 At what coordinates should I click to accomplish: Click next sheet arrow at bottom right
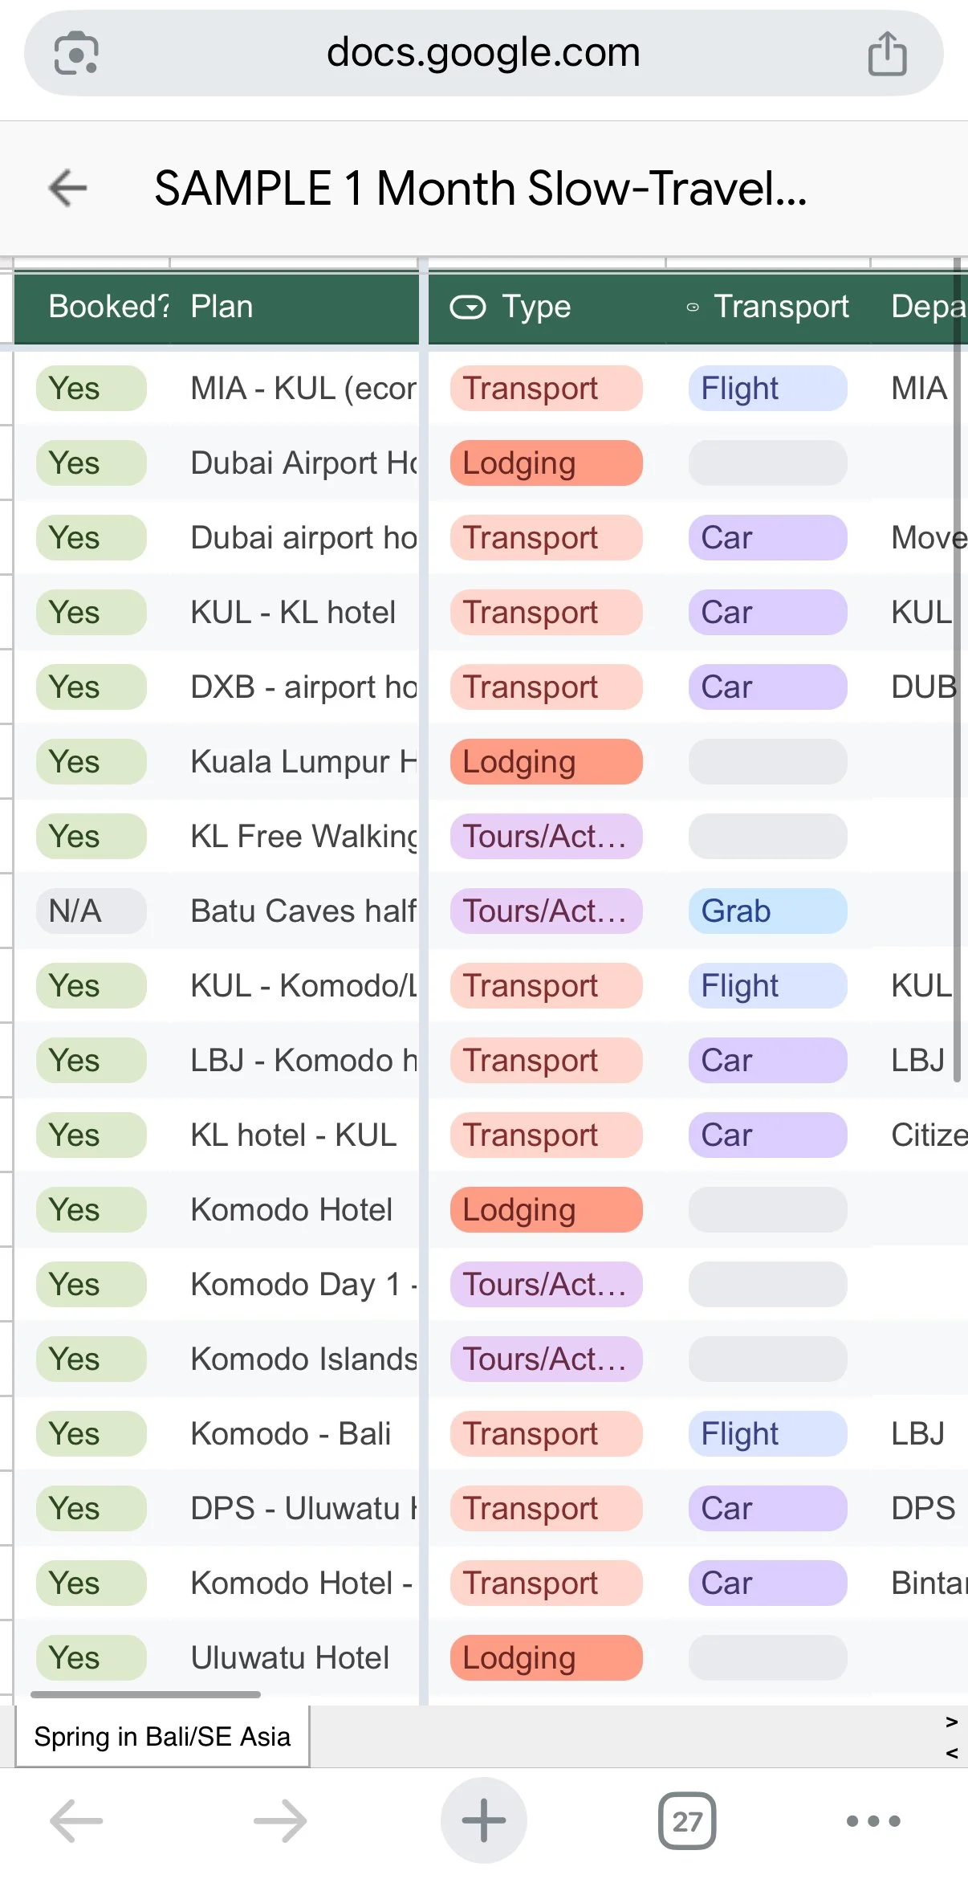952,1722
